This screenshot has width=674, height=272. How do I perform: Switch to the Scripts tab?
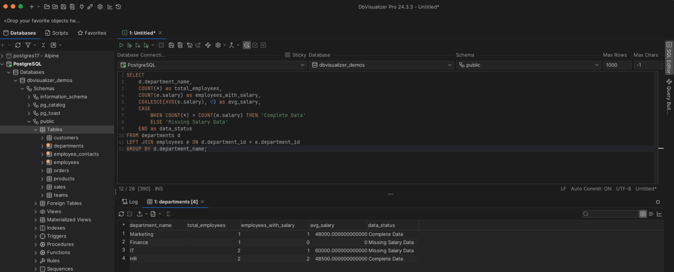56,32
